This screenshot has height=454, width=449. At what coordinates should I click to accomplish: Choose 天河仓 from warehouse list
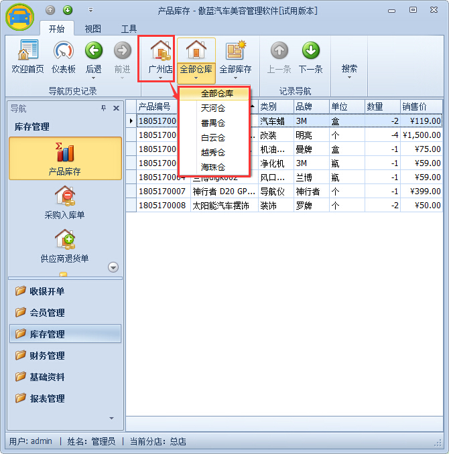(213, 108)
